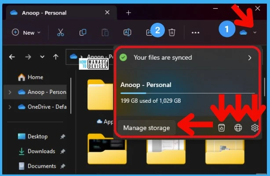270x176 pixels.
Task: Close the Anoop - Personal tab
Action: tap(107, 12)
